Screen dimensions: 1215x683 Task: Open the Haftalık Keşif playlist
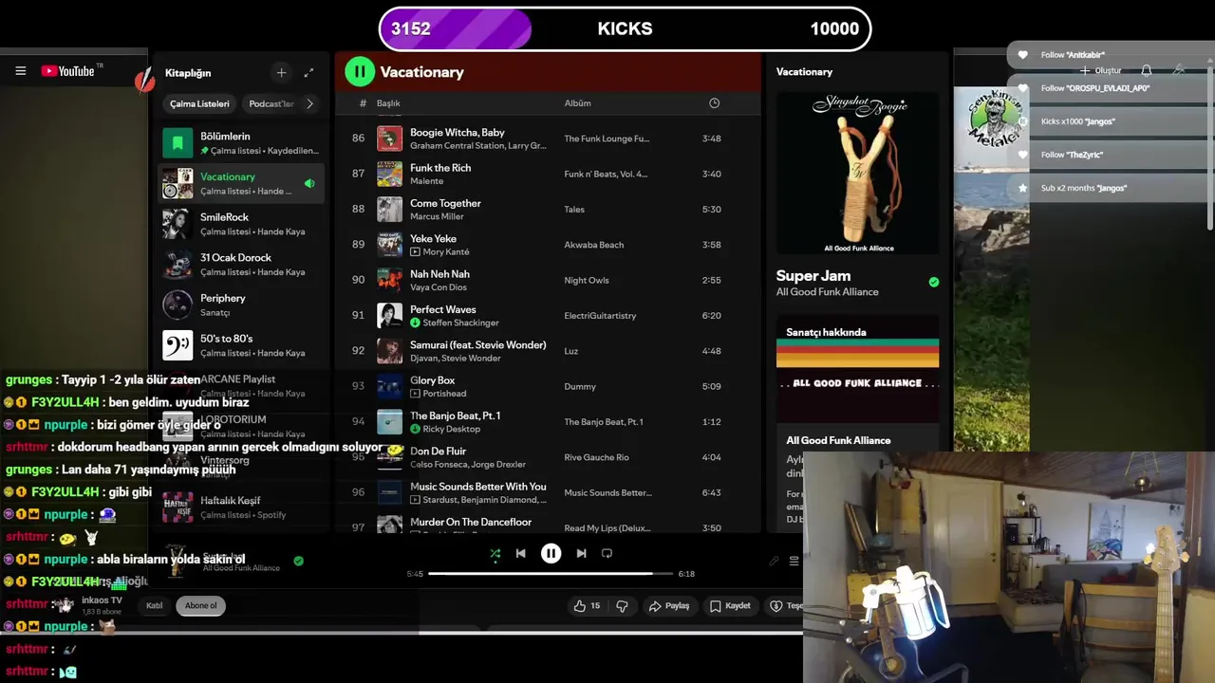[x=240, y=508]
